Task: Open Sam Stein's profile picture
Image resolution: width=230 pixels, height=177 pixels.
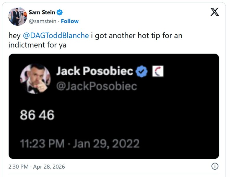Action: pos(18,17)
